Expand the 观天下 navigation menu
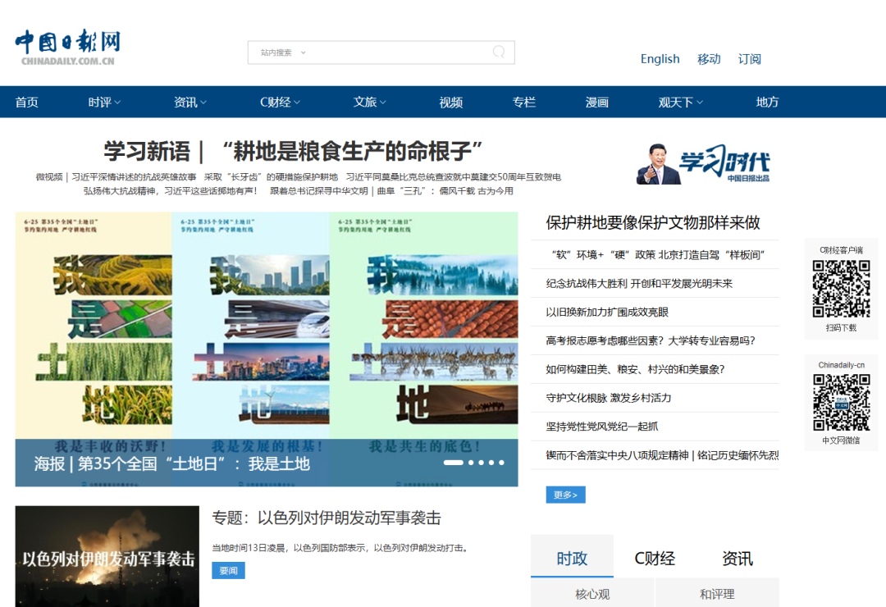This screenshot has width=886, height=607. pos(680,103)
